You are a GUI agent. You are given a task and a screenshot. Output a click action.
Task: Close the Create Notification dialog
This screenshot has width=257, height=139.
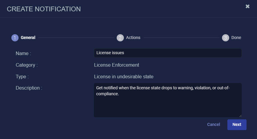pyautogui.click(x=247, y=6)
